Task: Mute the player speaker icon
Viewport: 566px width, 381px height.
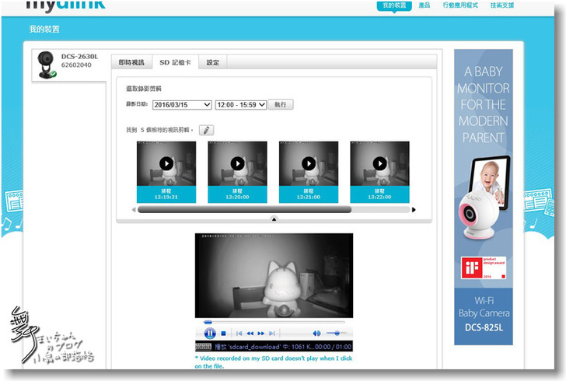Action: [316, 334]
